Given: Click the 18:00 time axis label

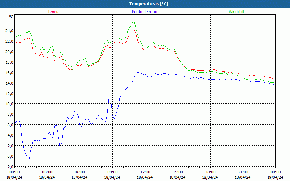Looking at the screenshot, I should (210, 172).
